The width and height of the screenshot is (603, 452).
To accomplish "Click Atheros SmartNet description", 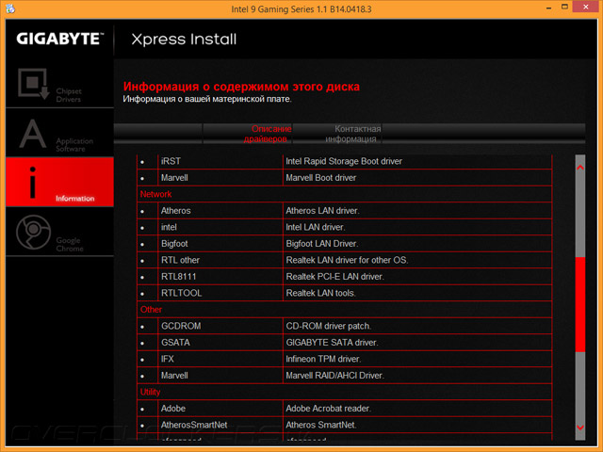I will pos(321,425).
